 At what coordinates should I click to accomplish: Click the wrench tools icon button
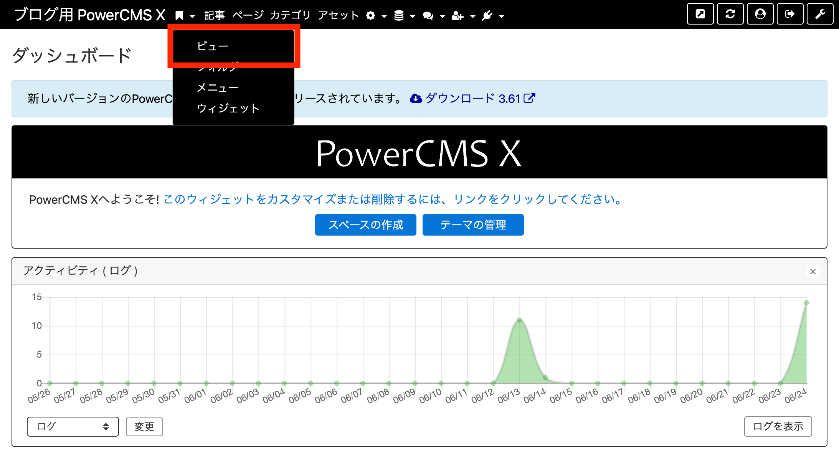[x=820, y=14]
